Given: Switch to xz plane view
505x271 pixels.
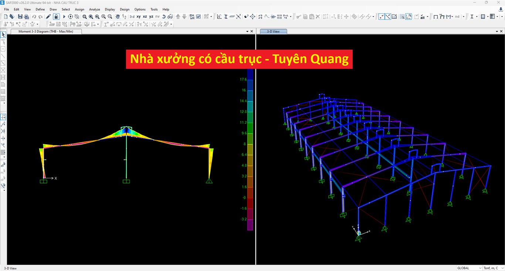Looking at the screenshot, I should (x=145, y=17).
